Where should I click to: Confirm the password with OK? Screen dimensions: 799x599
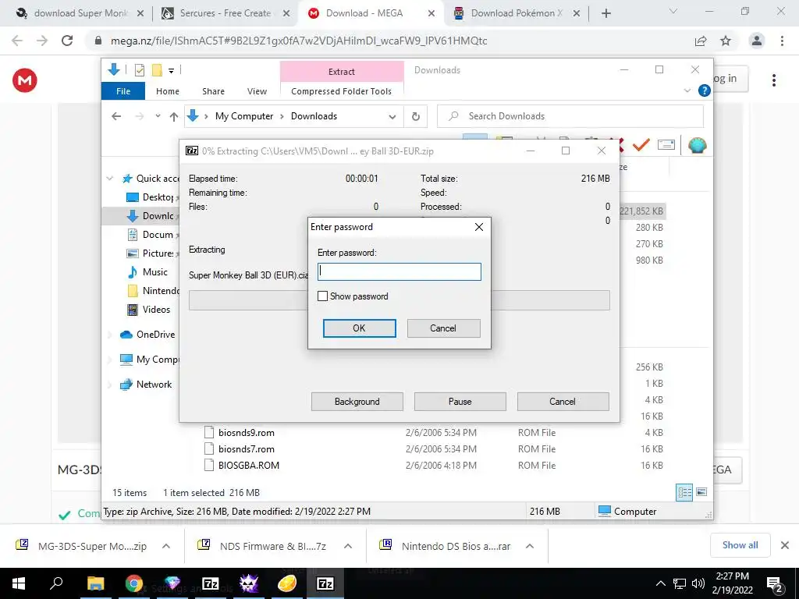pyautogui.click(x=359, y=328)
